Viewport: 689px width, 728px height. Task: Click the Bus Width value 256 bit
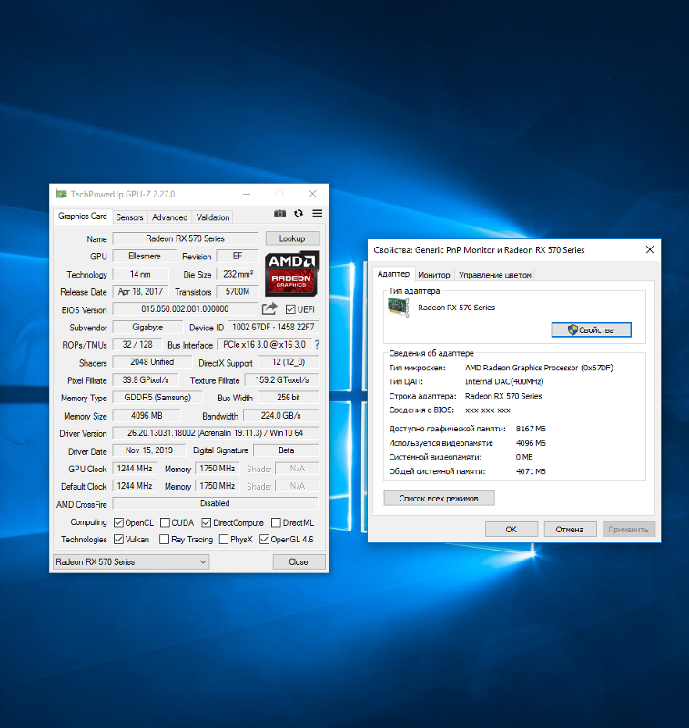pyautogui.click(x=289, y=398)
